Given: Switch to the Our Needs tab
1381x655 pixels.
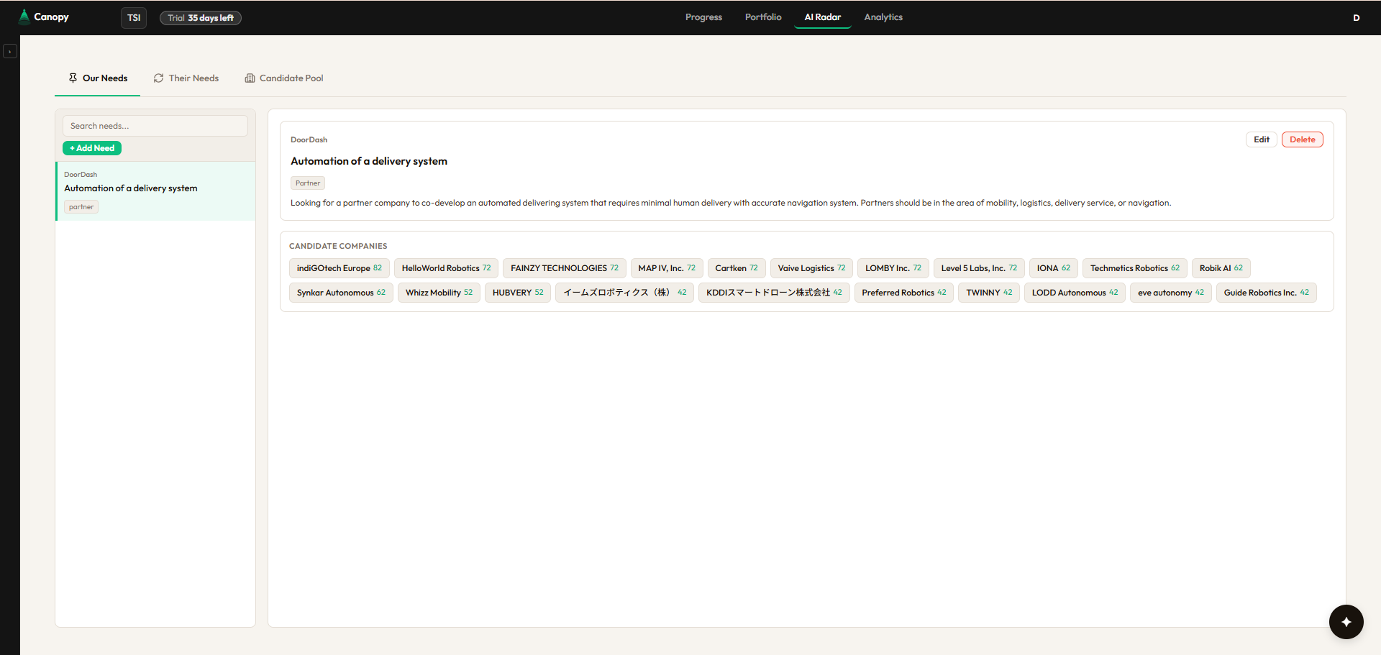Looking at the screenshot, I should click(x=98, y=78).
